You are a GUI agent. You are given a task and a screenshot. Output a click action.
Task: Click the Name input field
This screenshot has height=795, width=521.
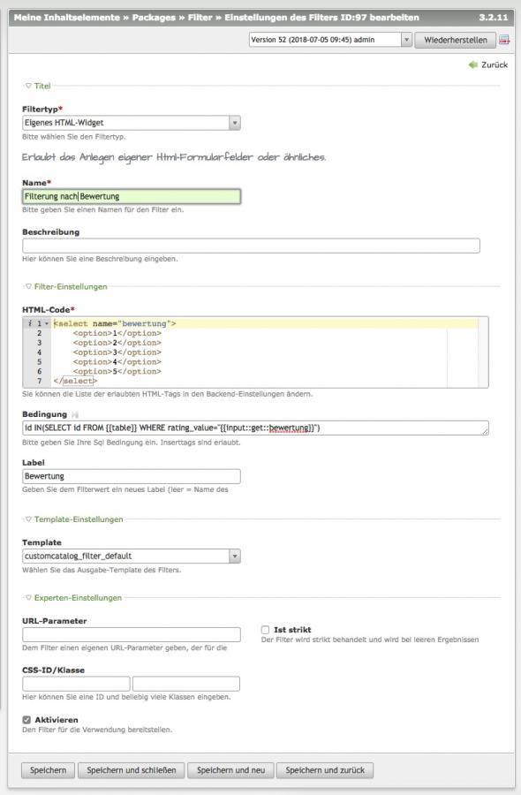(132, 197)
